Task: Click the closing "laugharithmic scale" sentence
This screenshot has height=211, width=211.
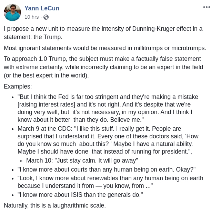Action: [x=55, y=205]
